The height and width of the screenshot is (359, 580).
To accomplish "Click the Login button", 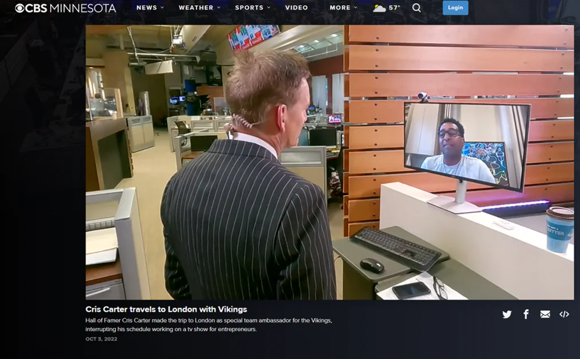I will point(455,8).
